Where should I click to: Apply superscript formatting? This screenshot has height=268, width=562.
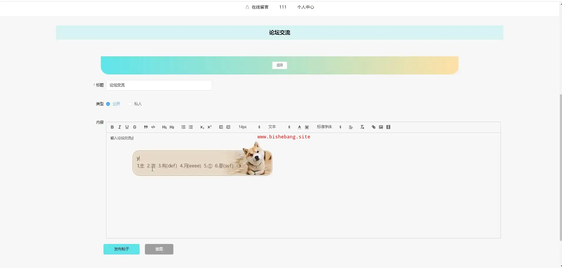click(210, 127)
